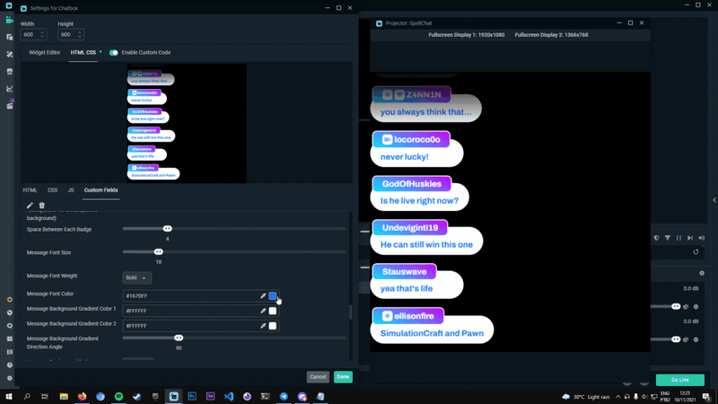Click the skip-forward icon in main window
Image resolution: width=718 pixels, height=404 pixels.
690,238
